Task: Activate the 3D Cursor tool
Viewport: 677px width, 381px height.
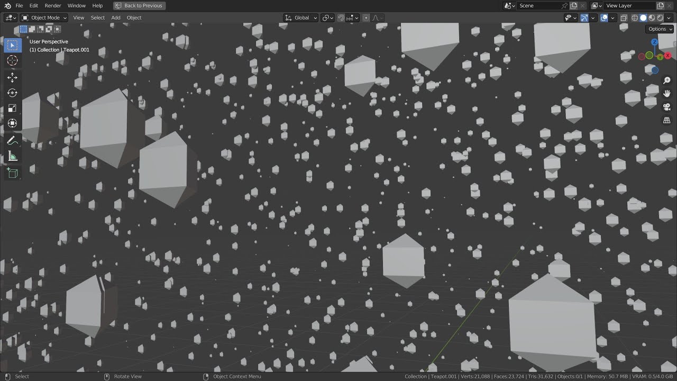Action: click(x=13, y=60)
